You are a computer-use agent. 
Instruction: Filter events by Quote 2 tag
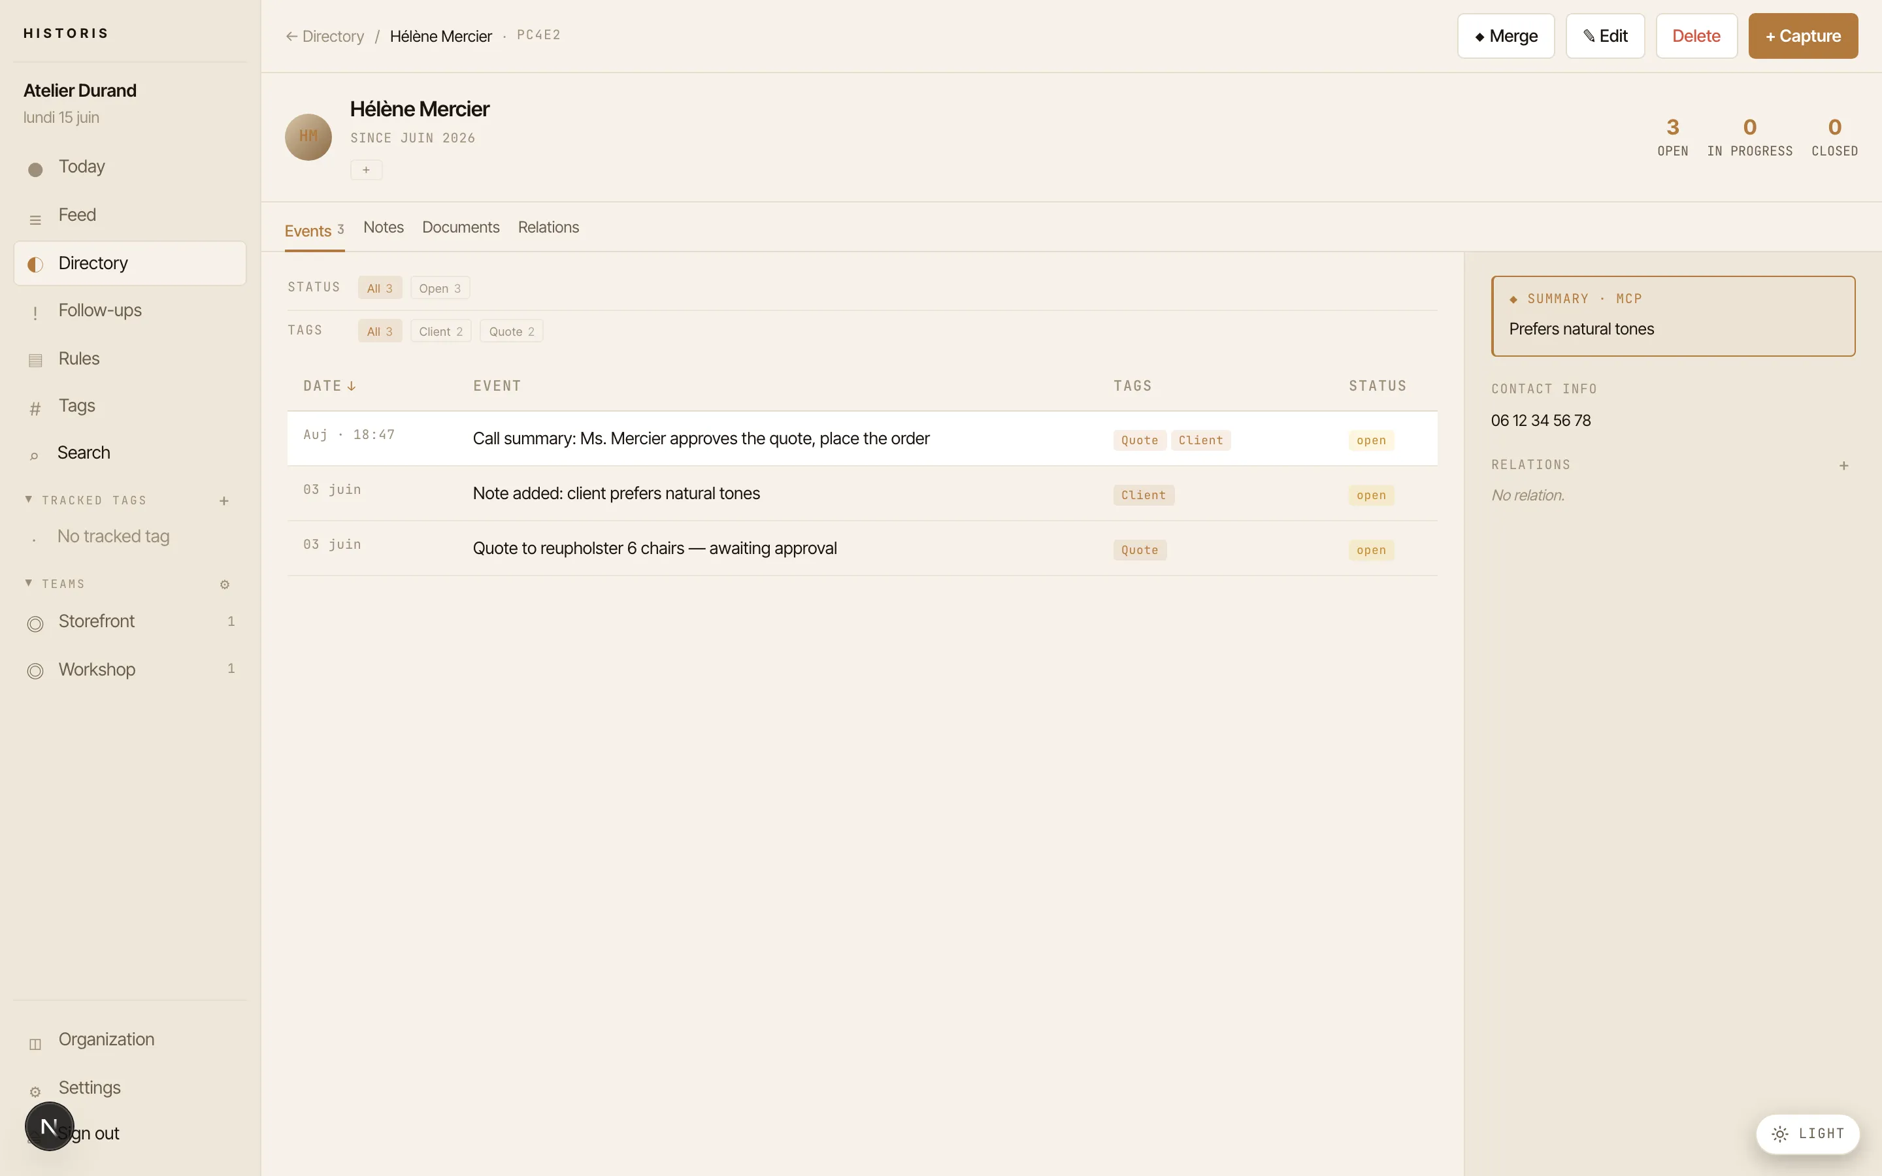(x=512, y=331)
